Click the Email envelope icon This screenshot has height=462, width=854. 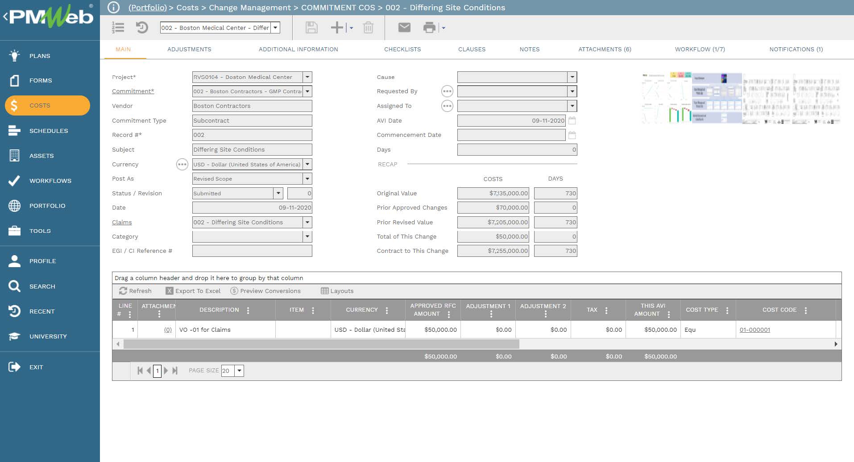tap(404, 28)
